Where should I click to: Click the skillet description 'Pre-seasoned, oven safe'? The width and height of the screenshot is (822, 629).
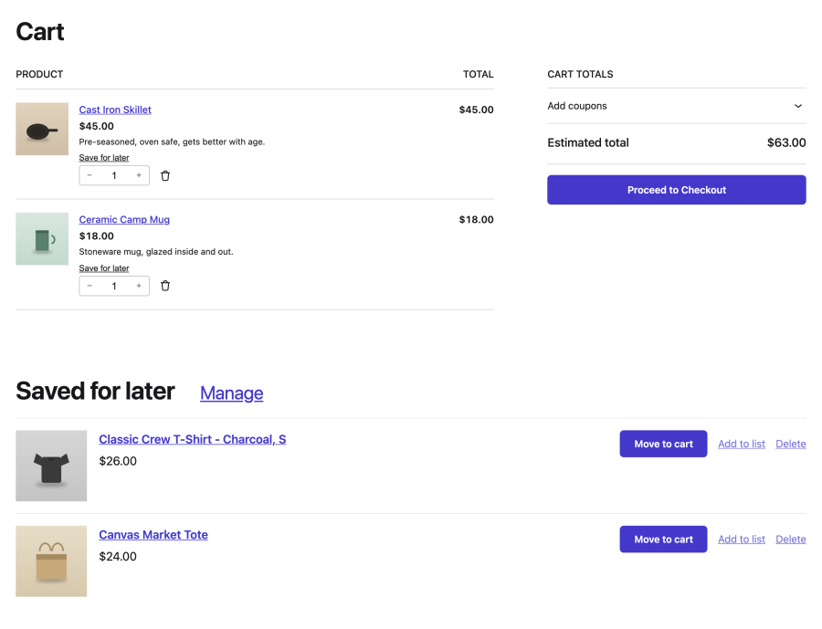click(x=172, y=142)
